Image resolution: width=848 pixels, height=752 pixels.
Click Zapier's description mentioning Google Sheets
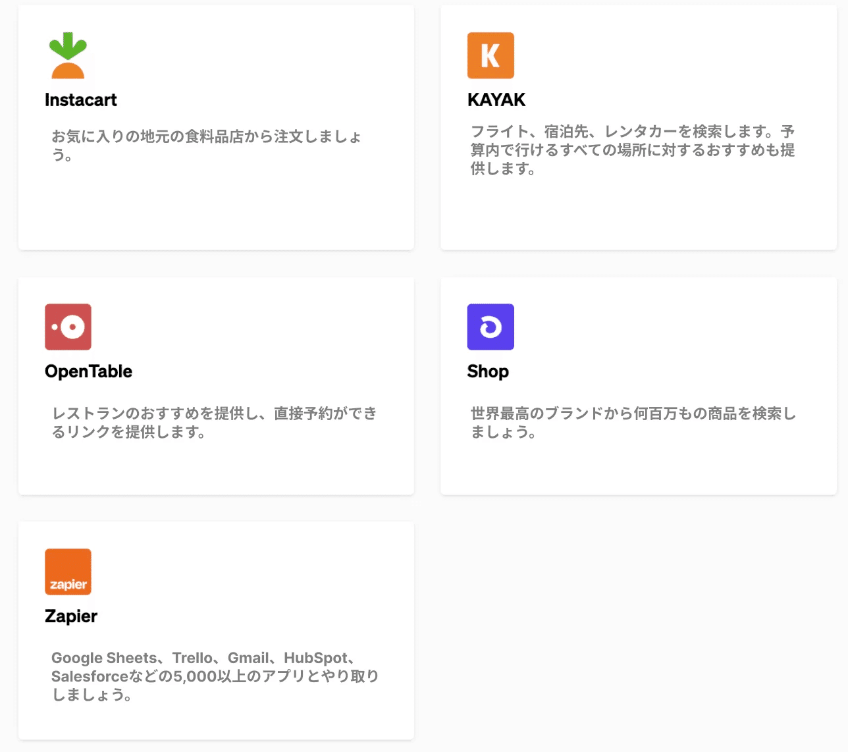click(x=215, y=676)
